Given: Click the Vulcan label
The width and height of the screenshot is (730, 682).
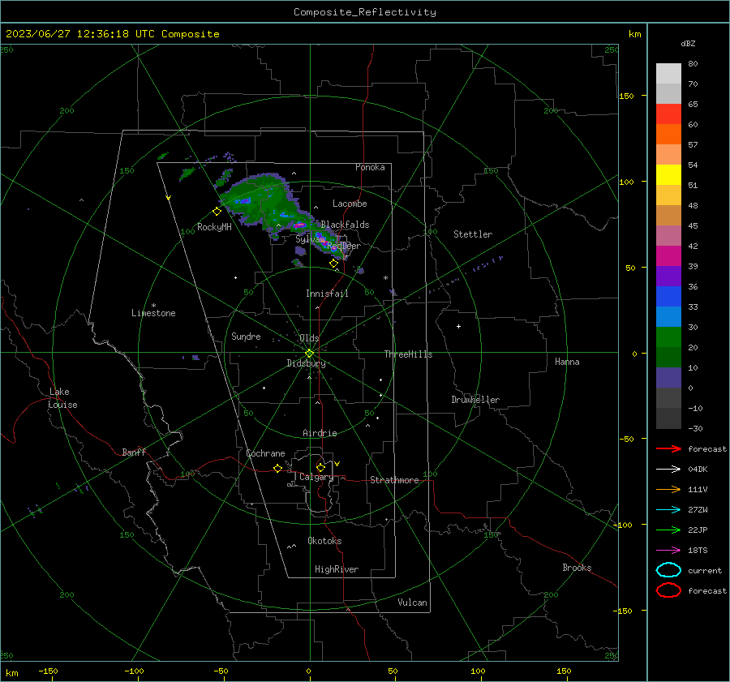Looking at the screenshot, I should coord(412,603).
